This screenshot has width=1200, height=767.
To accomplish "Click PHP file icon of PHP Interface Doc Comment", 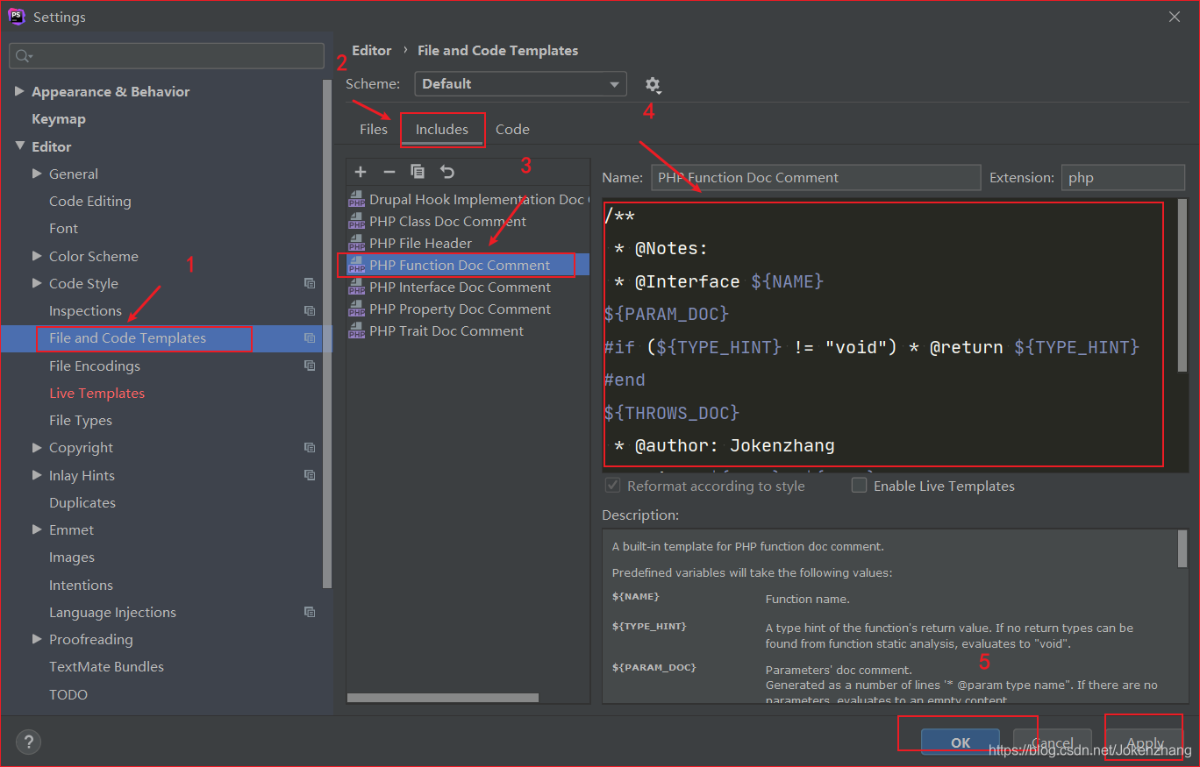I will [x=356, y=287].
